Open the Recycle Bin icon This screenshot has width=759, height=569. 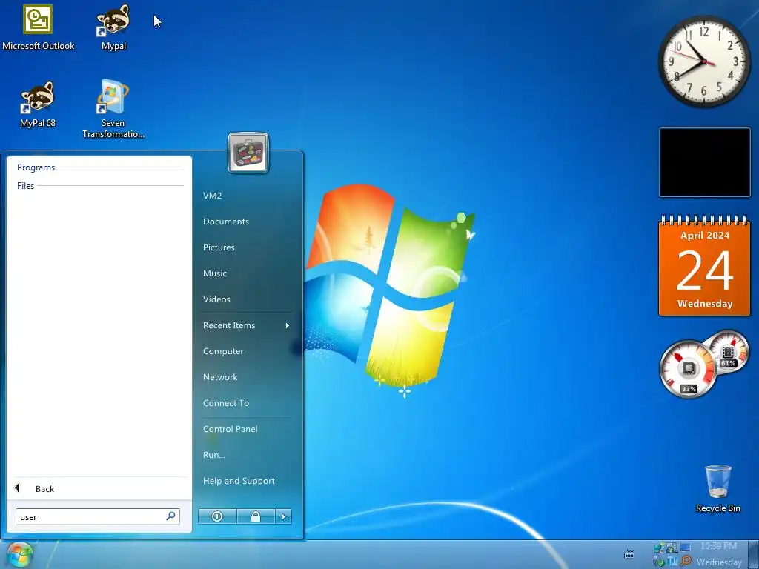click(x=717, y=489)
